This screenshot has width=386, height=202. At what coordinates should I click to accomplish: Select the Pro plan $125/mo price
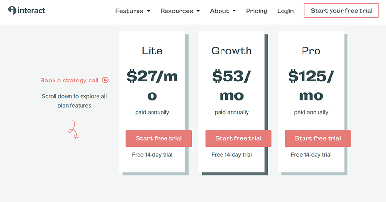(x=311, y=86)
